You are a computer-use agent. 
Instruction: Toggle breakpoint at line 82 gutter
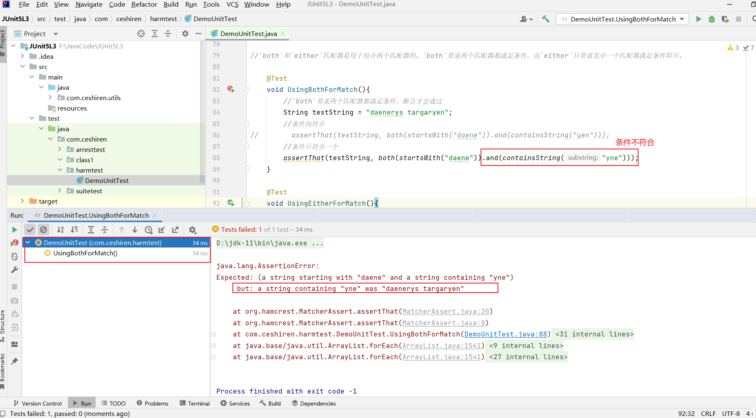pyautogui.click(x=230, y=89)
